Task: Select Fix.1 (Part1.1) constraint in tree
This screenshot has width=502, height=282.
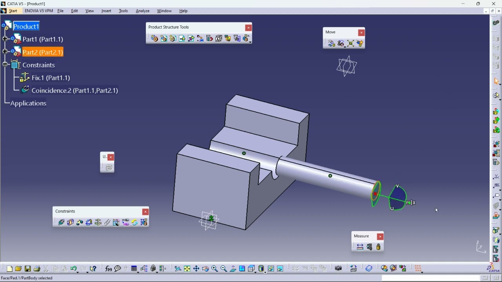Action: [x=51, y=78]
